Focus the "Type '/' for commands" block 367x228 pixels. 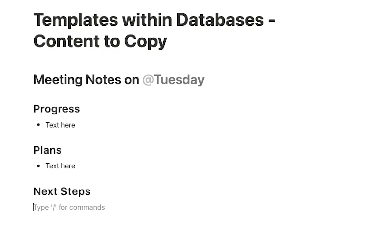(x=69, y=207)
